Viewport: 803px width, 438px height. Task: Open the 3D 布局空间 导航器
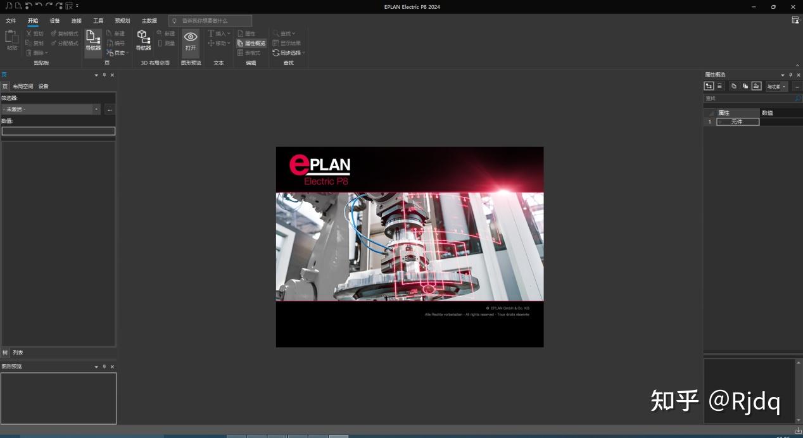143,41
